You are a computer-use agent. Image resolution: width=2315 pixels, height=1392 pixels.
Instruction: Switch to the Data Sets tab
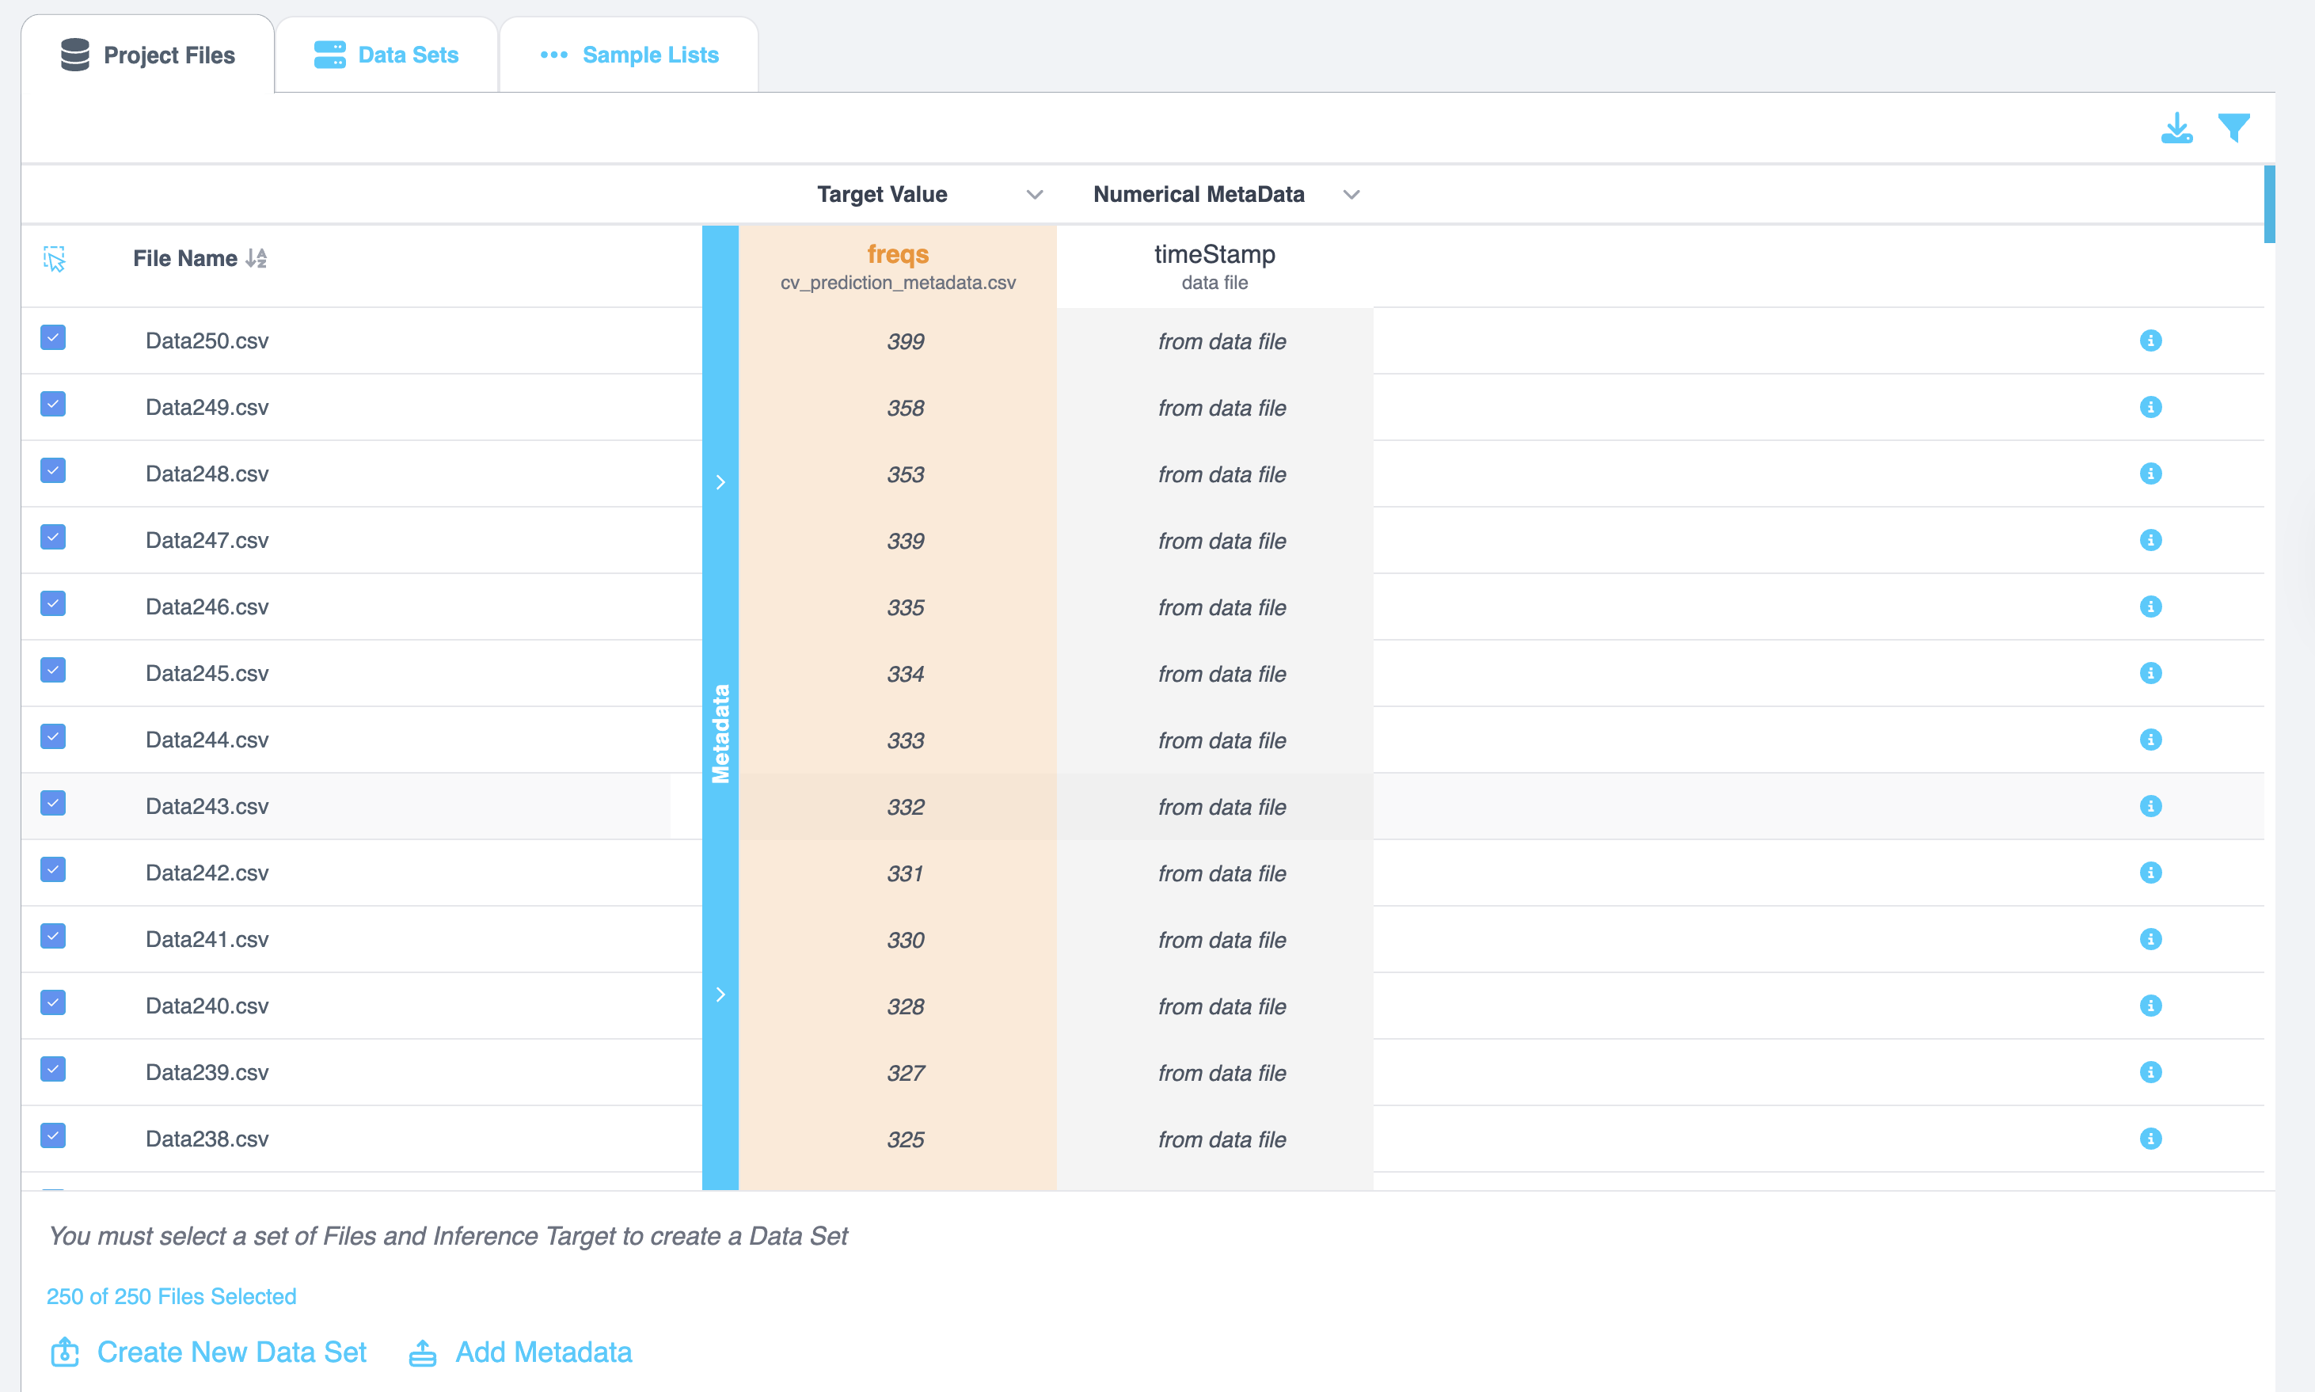pos(386,55)
